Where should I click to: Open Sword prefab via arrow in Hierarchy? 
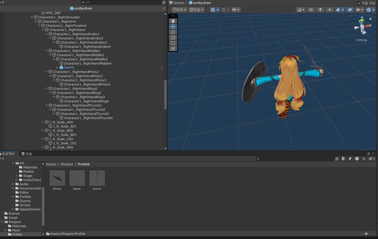tap(162, 68)
